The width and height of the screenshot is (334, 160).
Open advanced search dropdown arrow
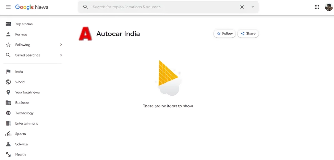pos(253,7)
